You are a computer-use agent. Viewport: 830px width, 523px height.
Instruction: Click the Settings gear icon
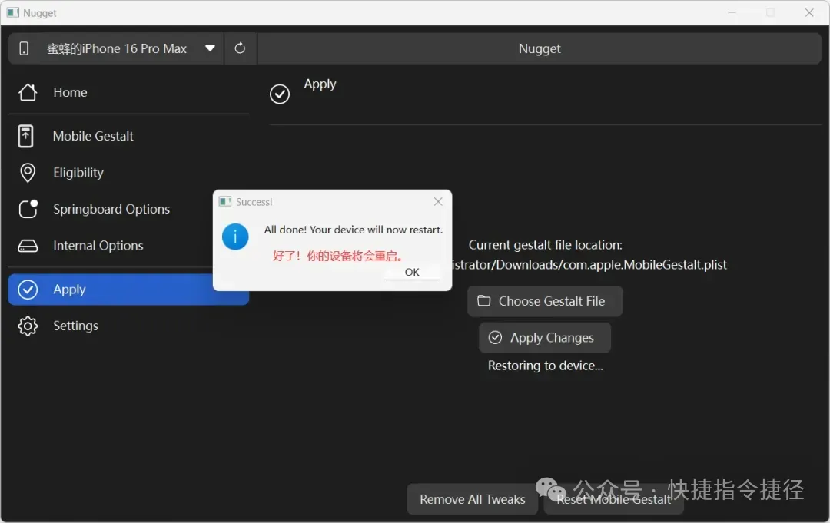click(28, 326)
